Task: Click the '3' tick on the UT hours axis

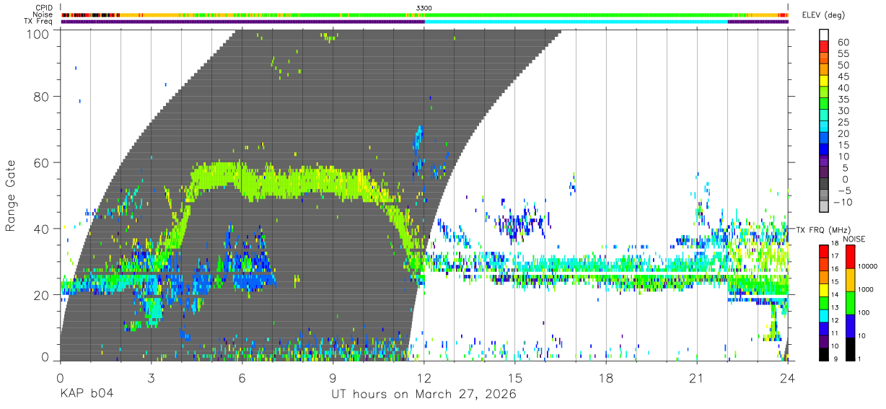Action: click(x=152, y=378)
